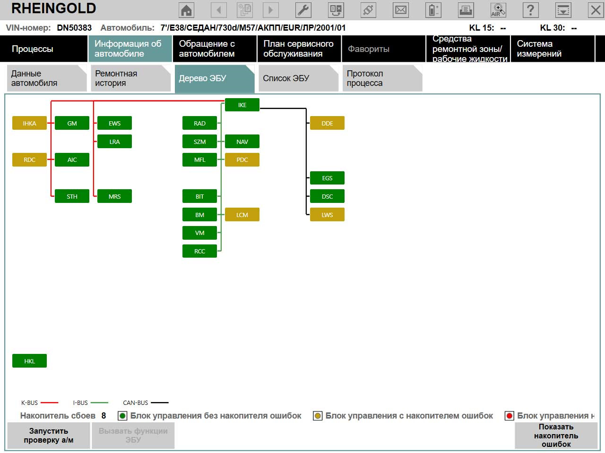Select the RAD control unit node
605x453 pixels.
[199, 123]
